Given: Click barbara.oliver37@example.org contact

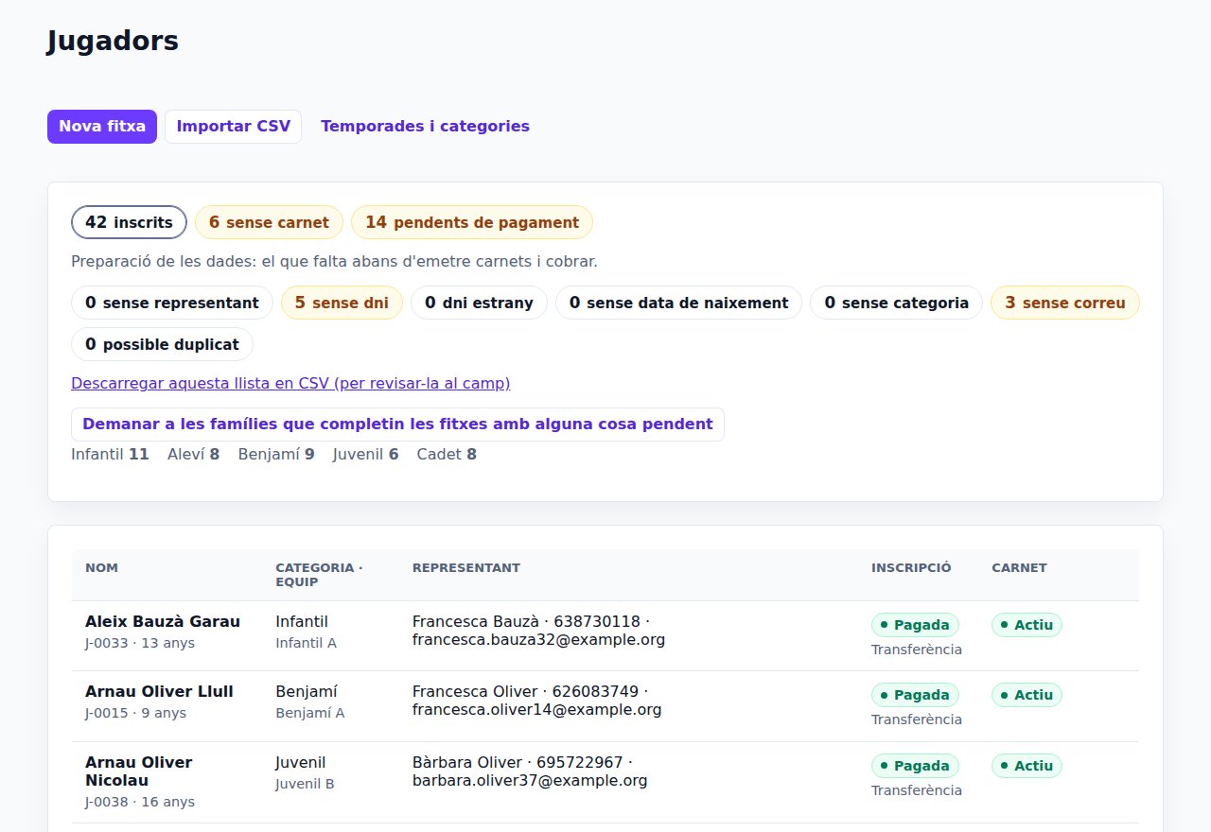Looking at the screenshot, I should point(530,781).
